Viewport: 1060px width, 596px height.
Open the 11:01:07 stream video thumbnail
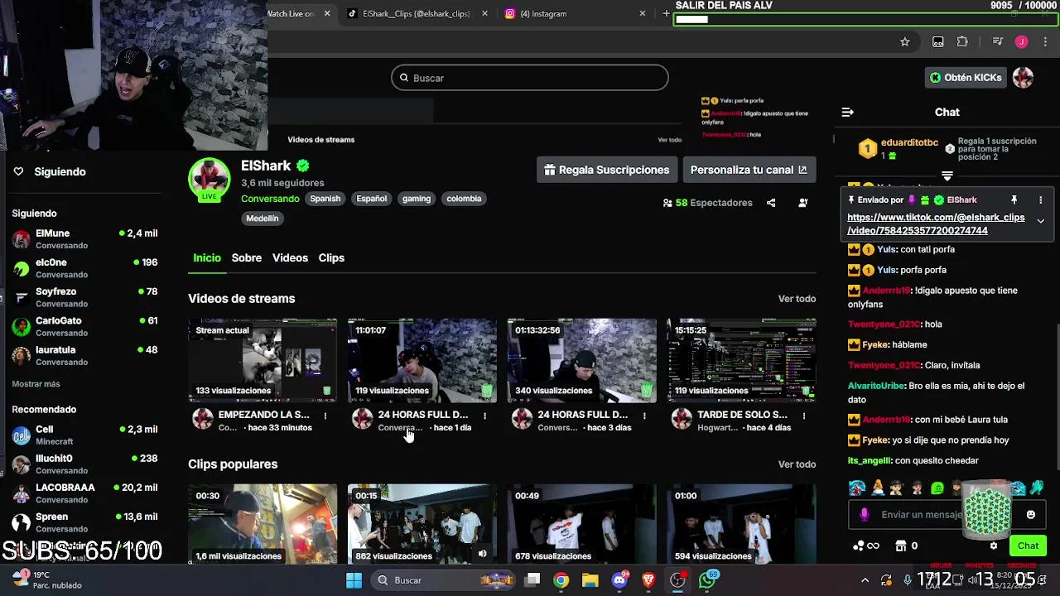click(422, 361)
